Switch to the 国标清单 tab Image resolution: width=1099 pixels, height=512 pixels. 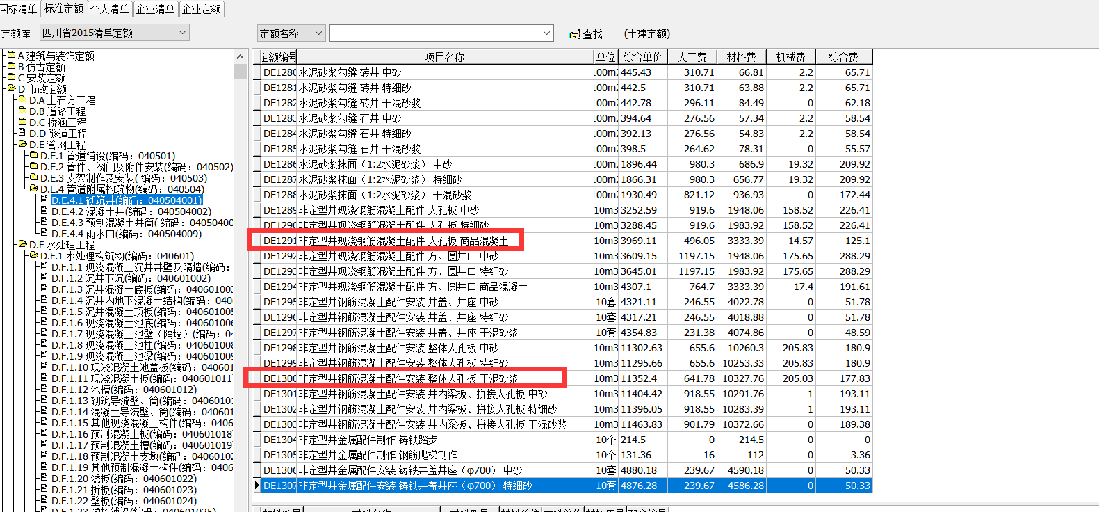(x=19, y=8)
